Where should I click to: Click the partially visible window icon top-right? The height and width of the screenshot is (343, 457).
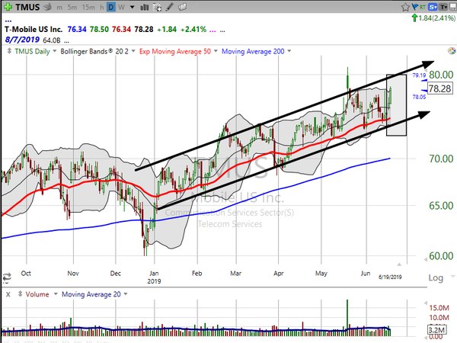pyautogui.click(x=453, y=8)
